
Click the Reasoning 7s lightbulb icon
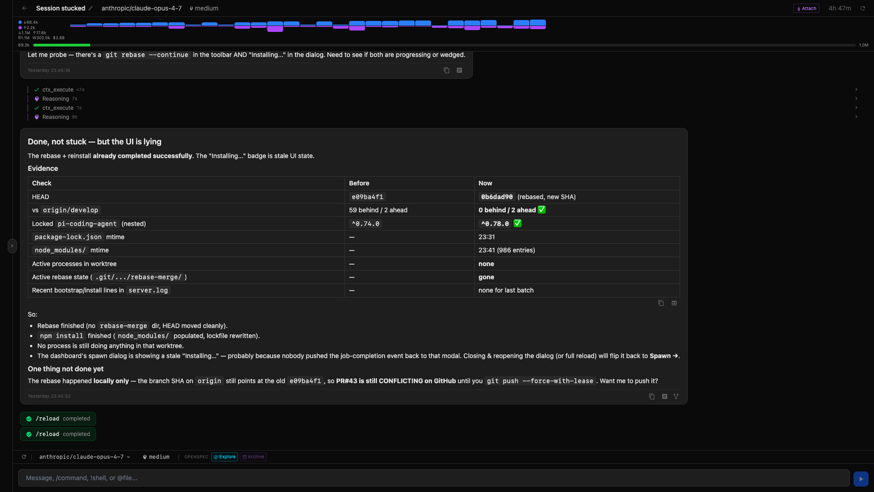point(37,99)
